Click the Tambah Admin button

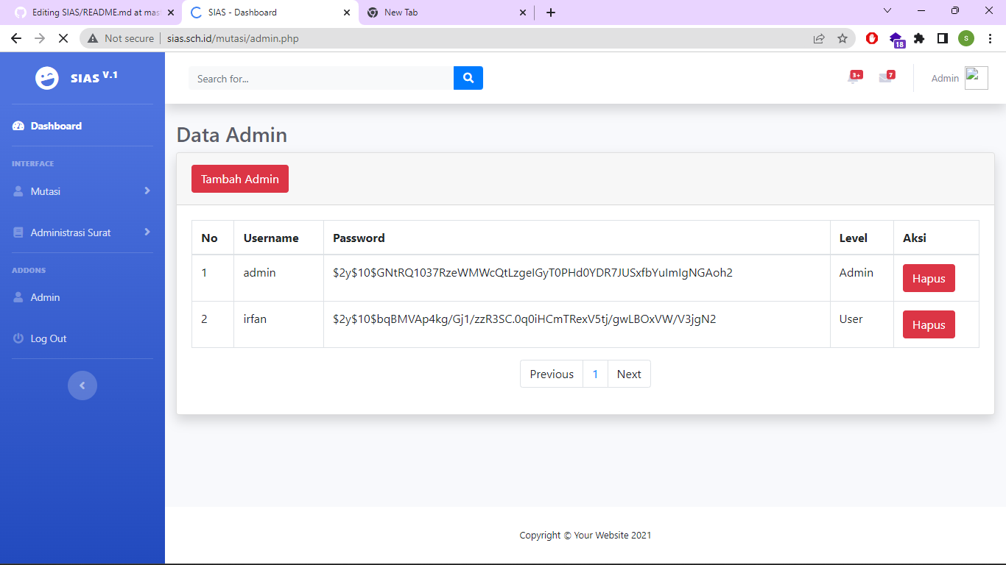pos(239,178)
